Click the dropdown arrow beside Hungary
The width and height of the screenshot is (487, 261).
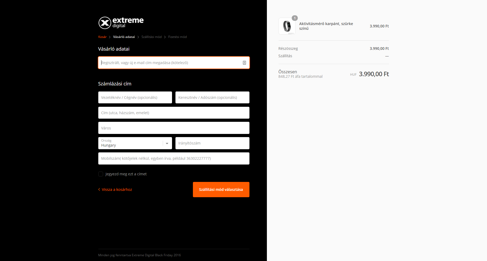[167, 143]
